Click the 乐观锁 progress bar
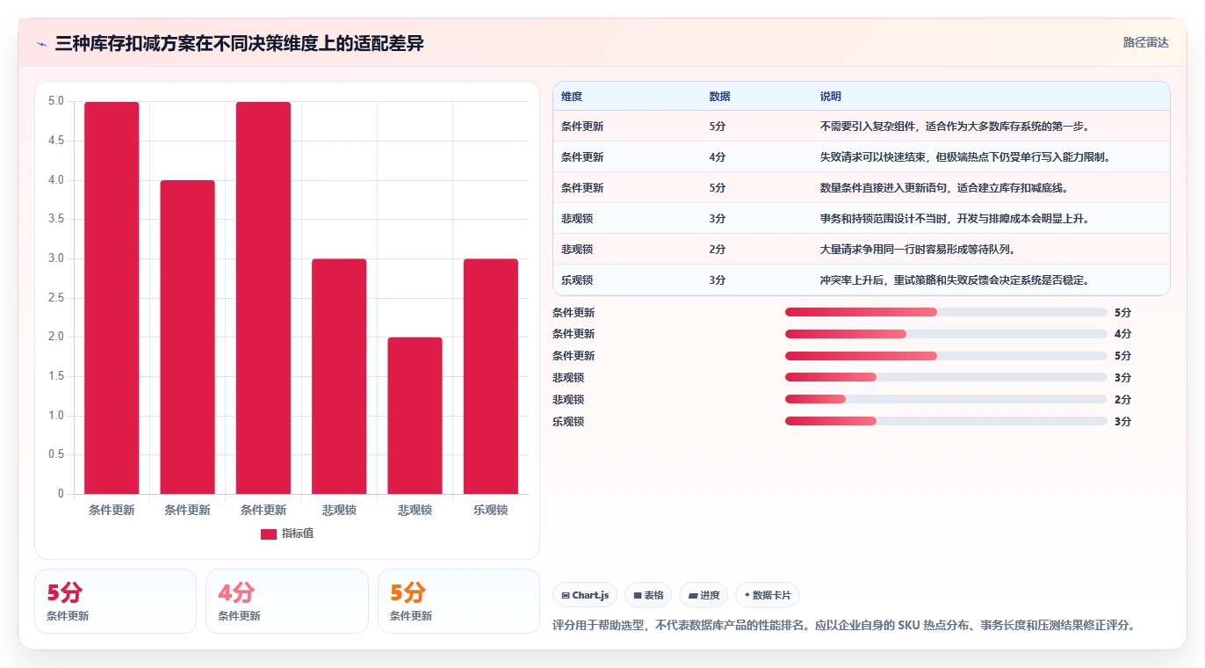 (946, 421)
